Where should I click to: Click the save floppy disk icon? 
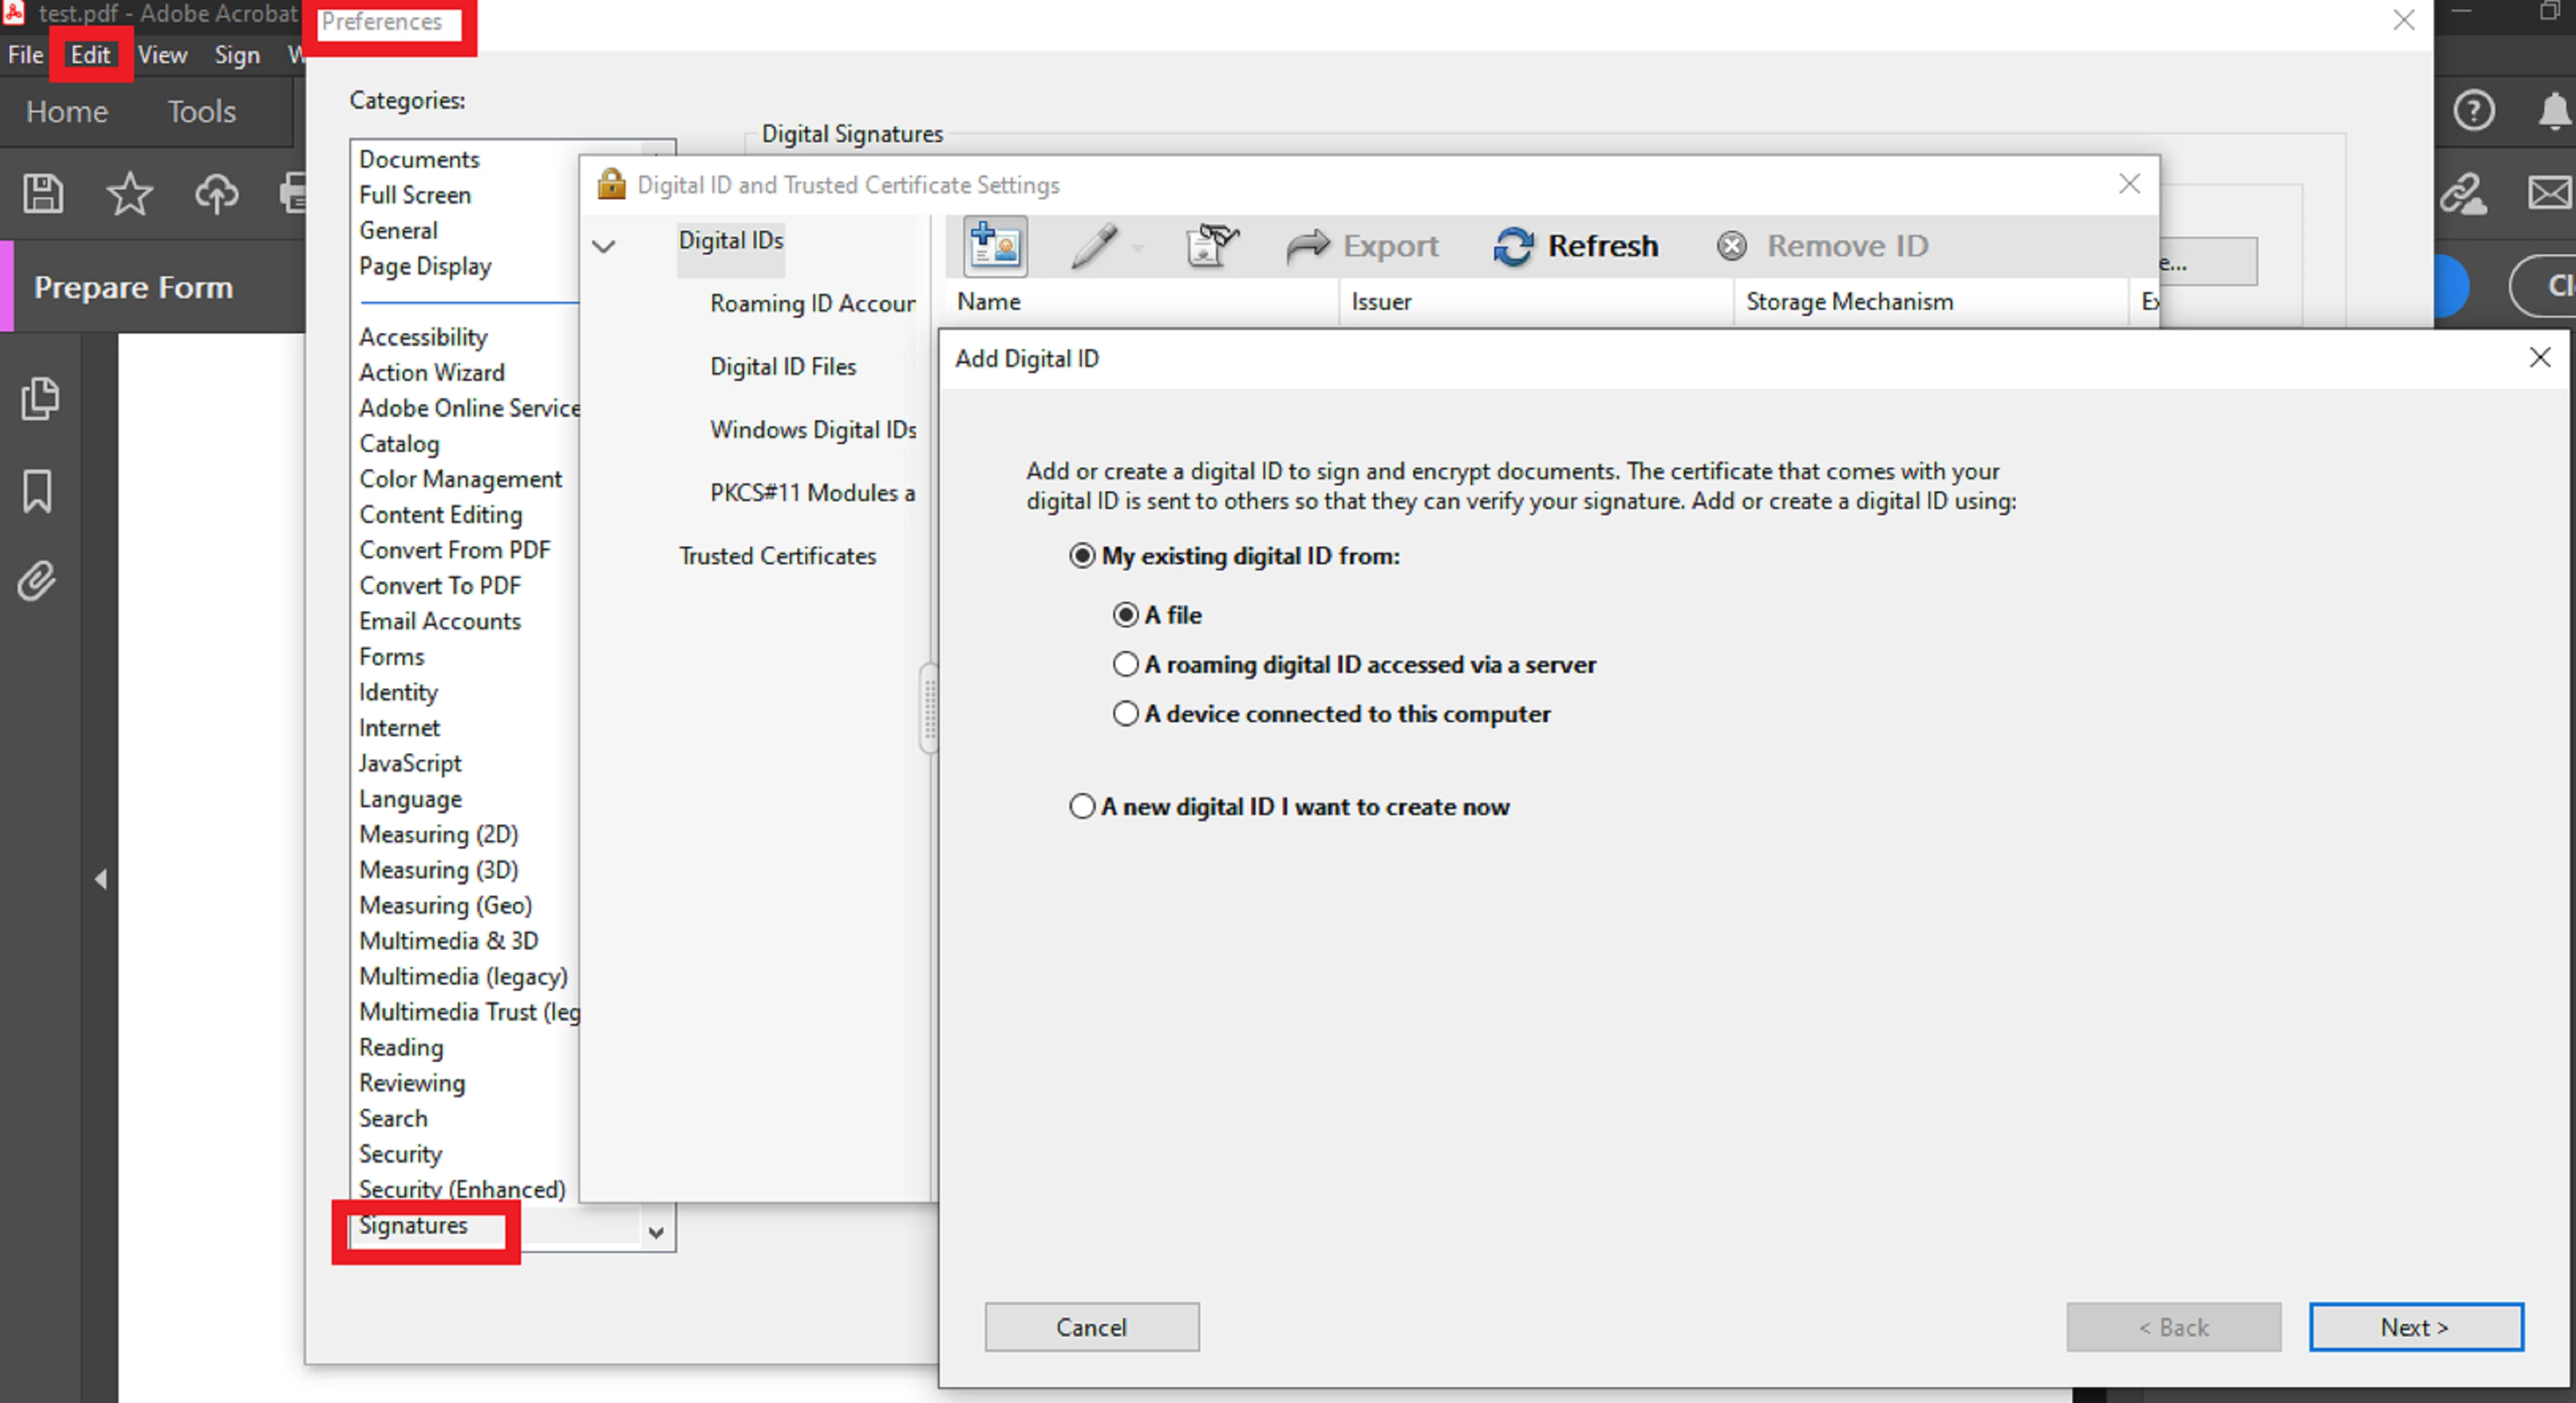click(43, 193)
